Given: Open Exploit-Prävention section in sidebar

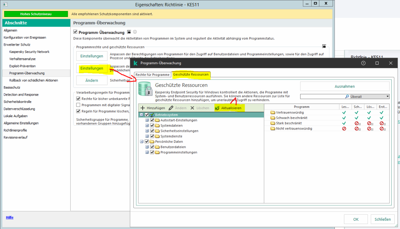Looking at the screenshot, I should coord(22,66).
